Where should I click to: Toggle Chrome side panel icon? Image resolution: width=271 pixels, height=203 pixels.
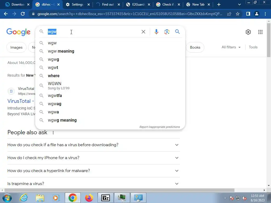coord(248,14)
